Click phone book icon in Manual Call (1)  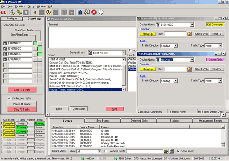click(190, 34)
